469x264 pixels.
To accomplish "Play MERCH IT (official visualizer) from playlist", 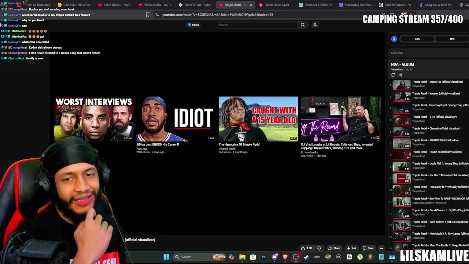I will pos(429,85).
